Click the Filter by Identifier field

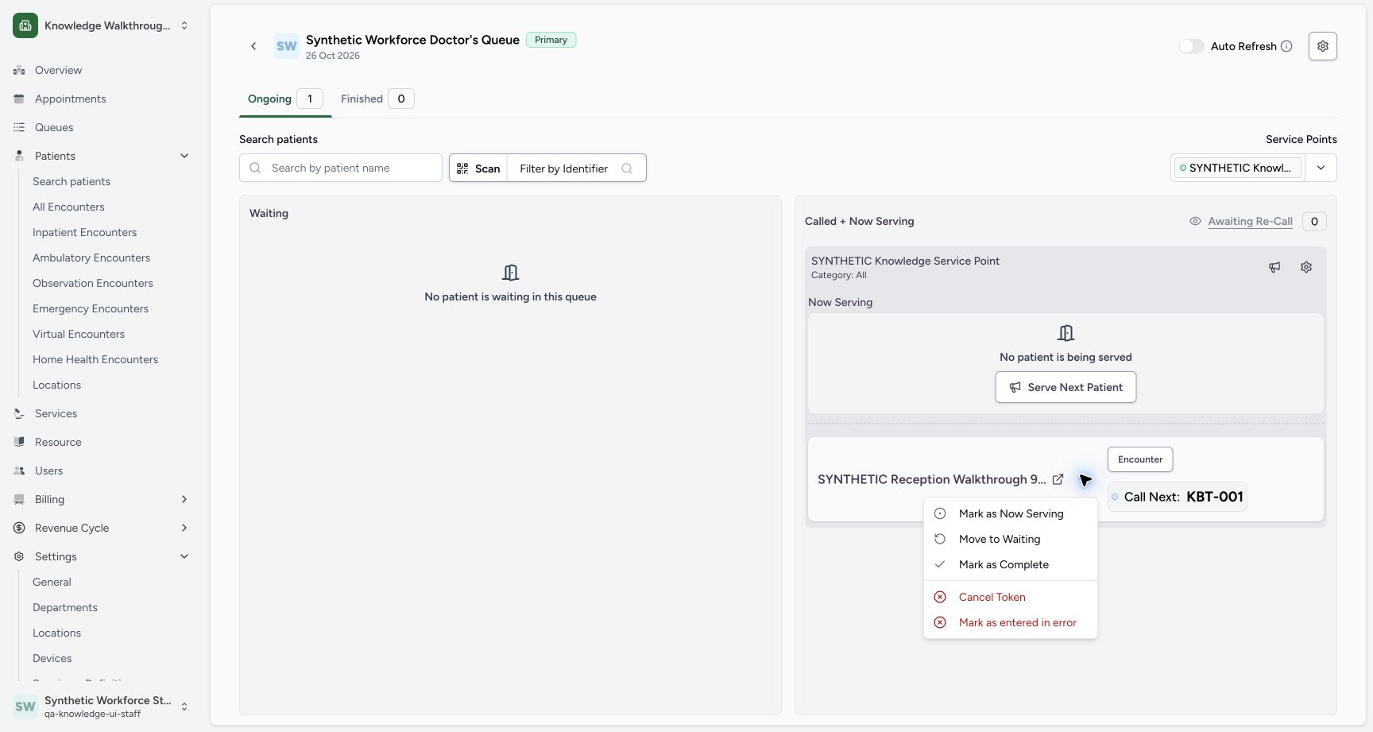click(x=576, y=168)
